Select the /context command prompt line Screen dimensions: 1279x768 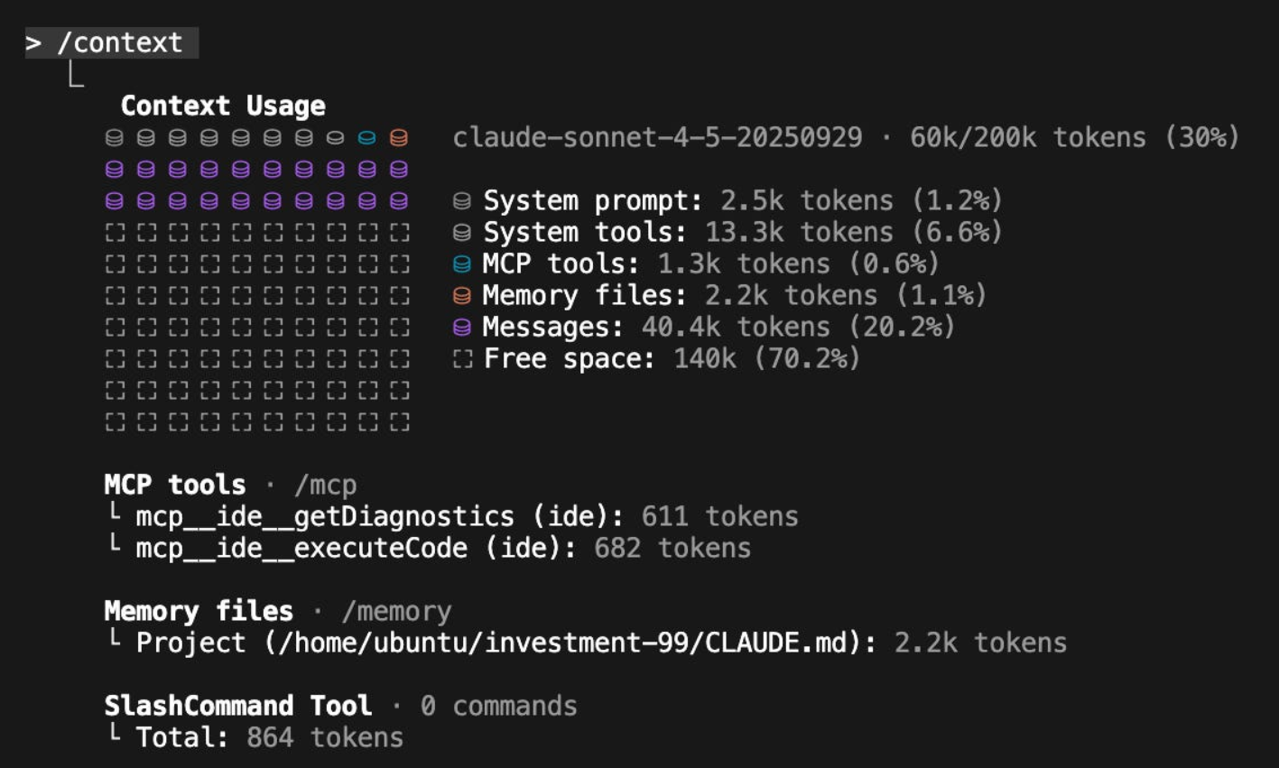[111, 42]
